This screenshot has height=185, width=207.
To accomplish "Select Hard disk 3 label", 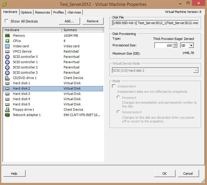I will [x=21, y=94].
